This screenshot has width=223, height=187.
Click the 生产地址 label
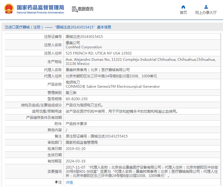click(55, 62)
